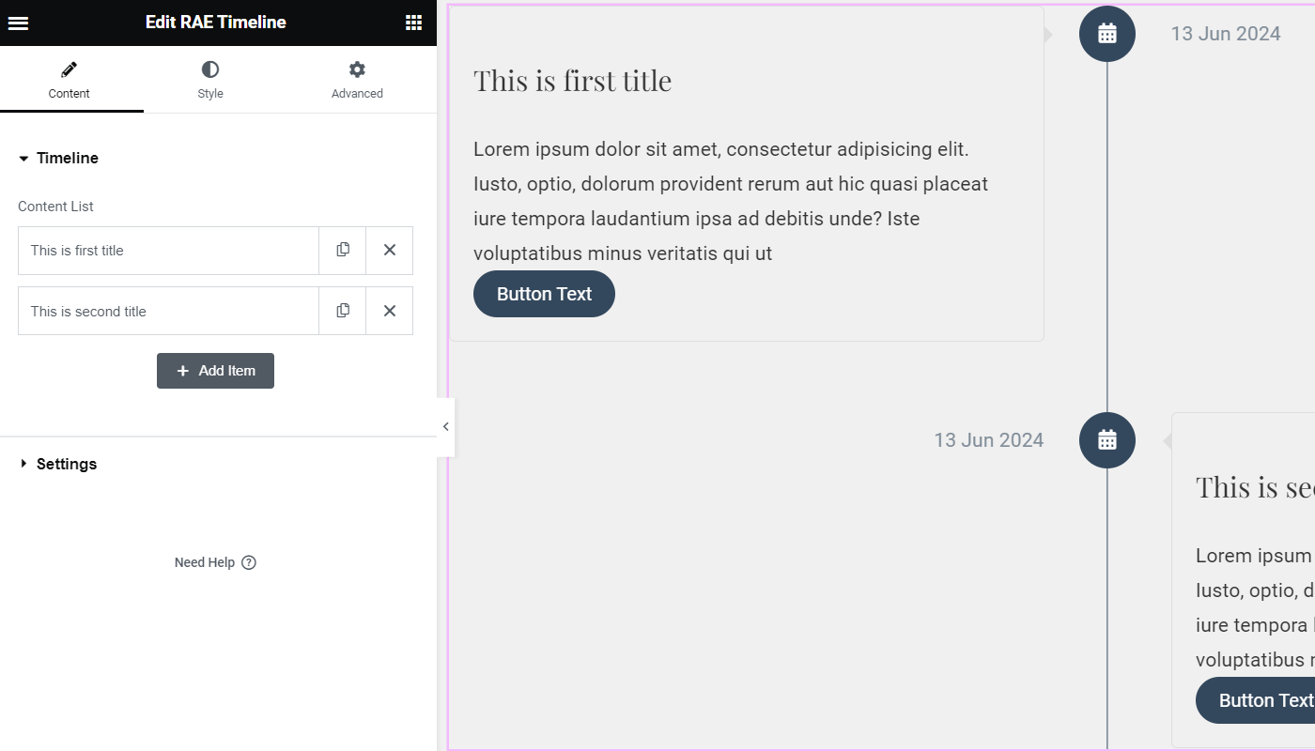Click the top '13 Jun 2024' date
Viewport: 1315px width, 751px height.
coord(1226,34)
